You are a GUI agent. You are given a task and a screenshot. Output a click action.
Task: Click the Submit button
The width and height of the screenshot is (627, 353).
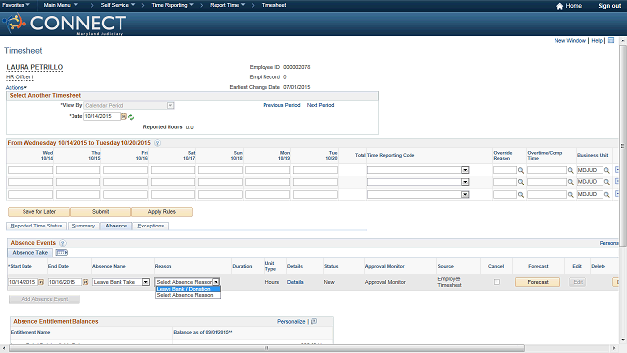pos(100,212)
